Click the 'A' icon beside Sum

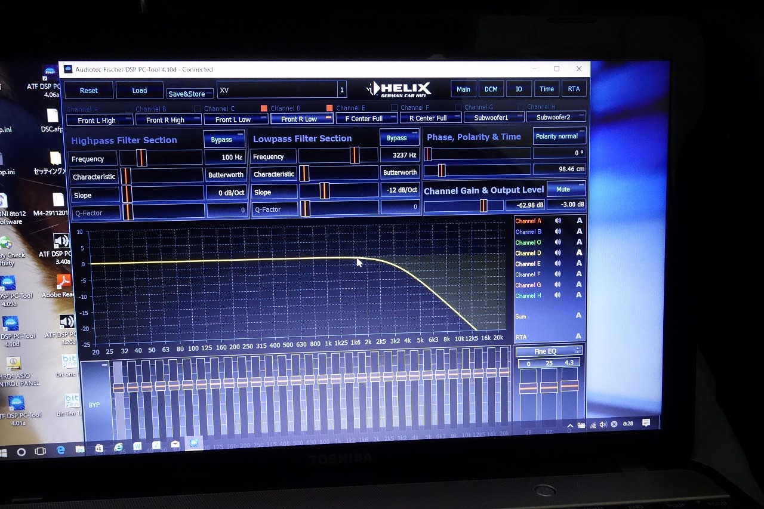click(x=578, y=316)
